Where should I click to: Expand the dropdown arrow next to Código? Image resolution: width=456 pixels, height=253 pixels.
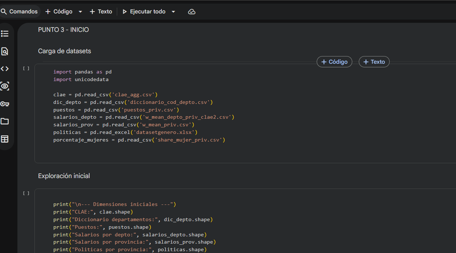pyautogui.click(x=80, y=12)
